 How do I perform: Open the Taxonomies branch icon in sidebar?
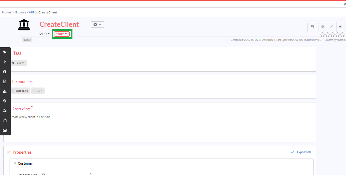click(5, 62)
